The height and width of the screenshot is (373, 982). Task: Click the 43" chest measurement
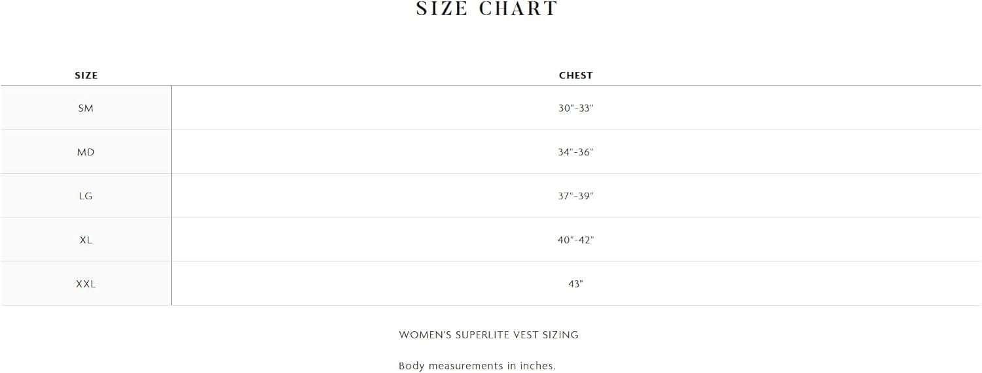(x=575, y=284)
